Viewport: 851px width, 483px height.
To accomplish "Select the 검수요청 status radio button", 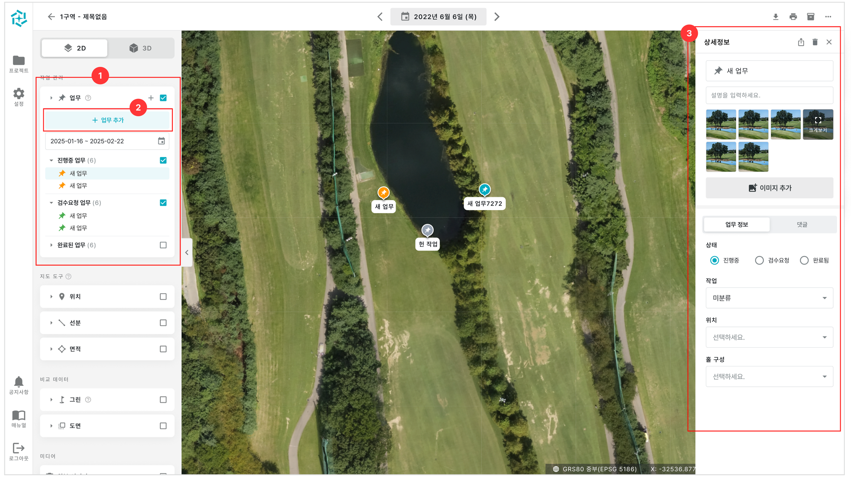I will click(759, 260).
